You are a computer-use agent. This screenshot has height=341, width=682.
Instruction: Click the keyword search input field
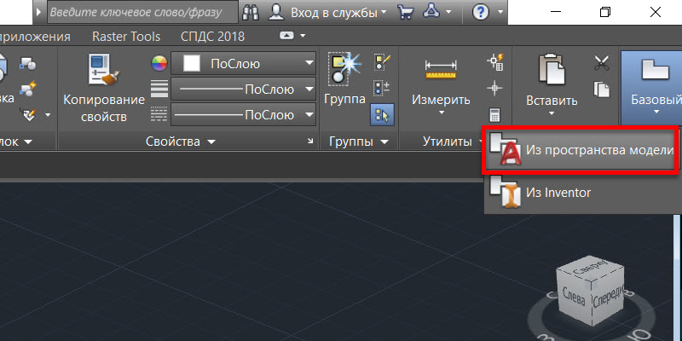coord(142,12)
